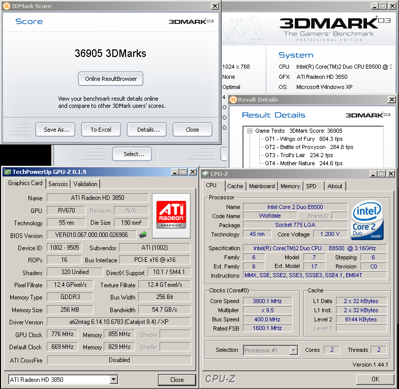
Task: Maximize the GPU-Z window
Action: [183, 172]
